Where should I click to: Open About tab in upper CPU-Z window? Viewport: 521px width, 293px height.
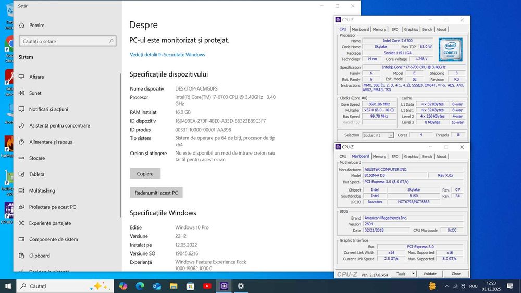point(441,29)
